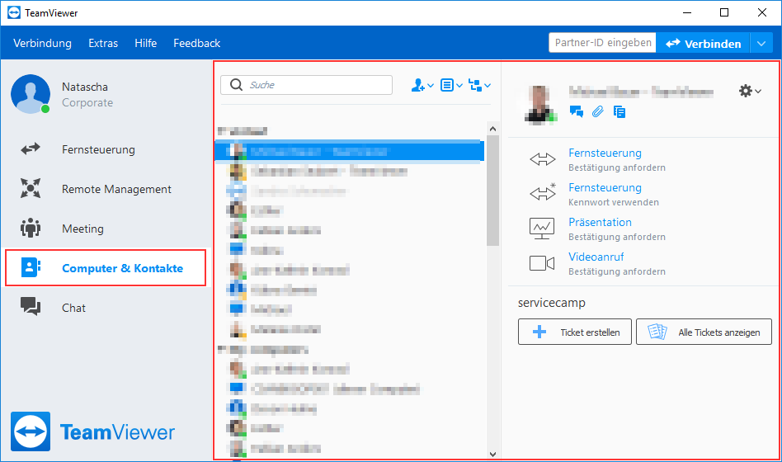Click the contact list scroll up arrow
This screenshot has height=462, width=782.
(x=492, y=128)
